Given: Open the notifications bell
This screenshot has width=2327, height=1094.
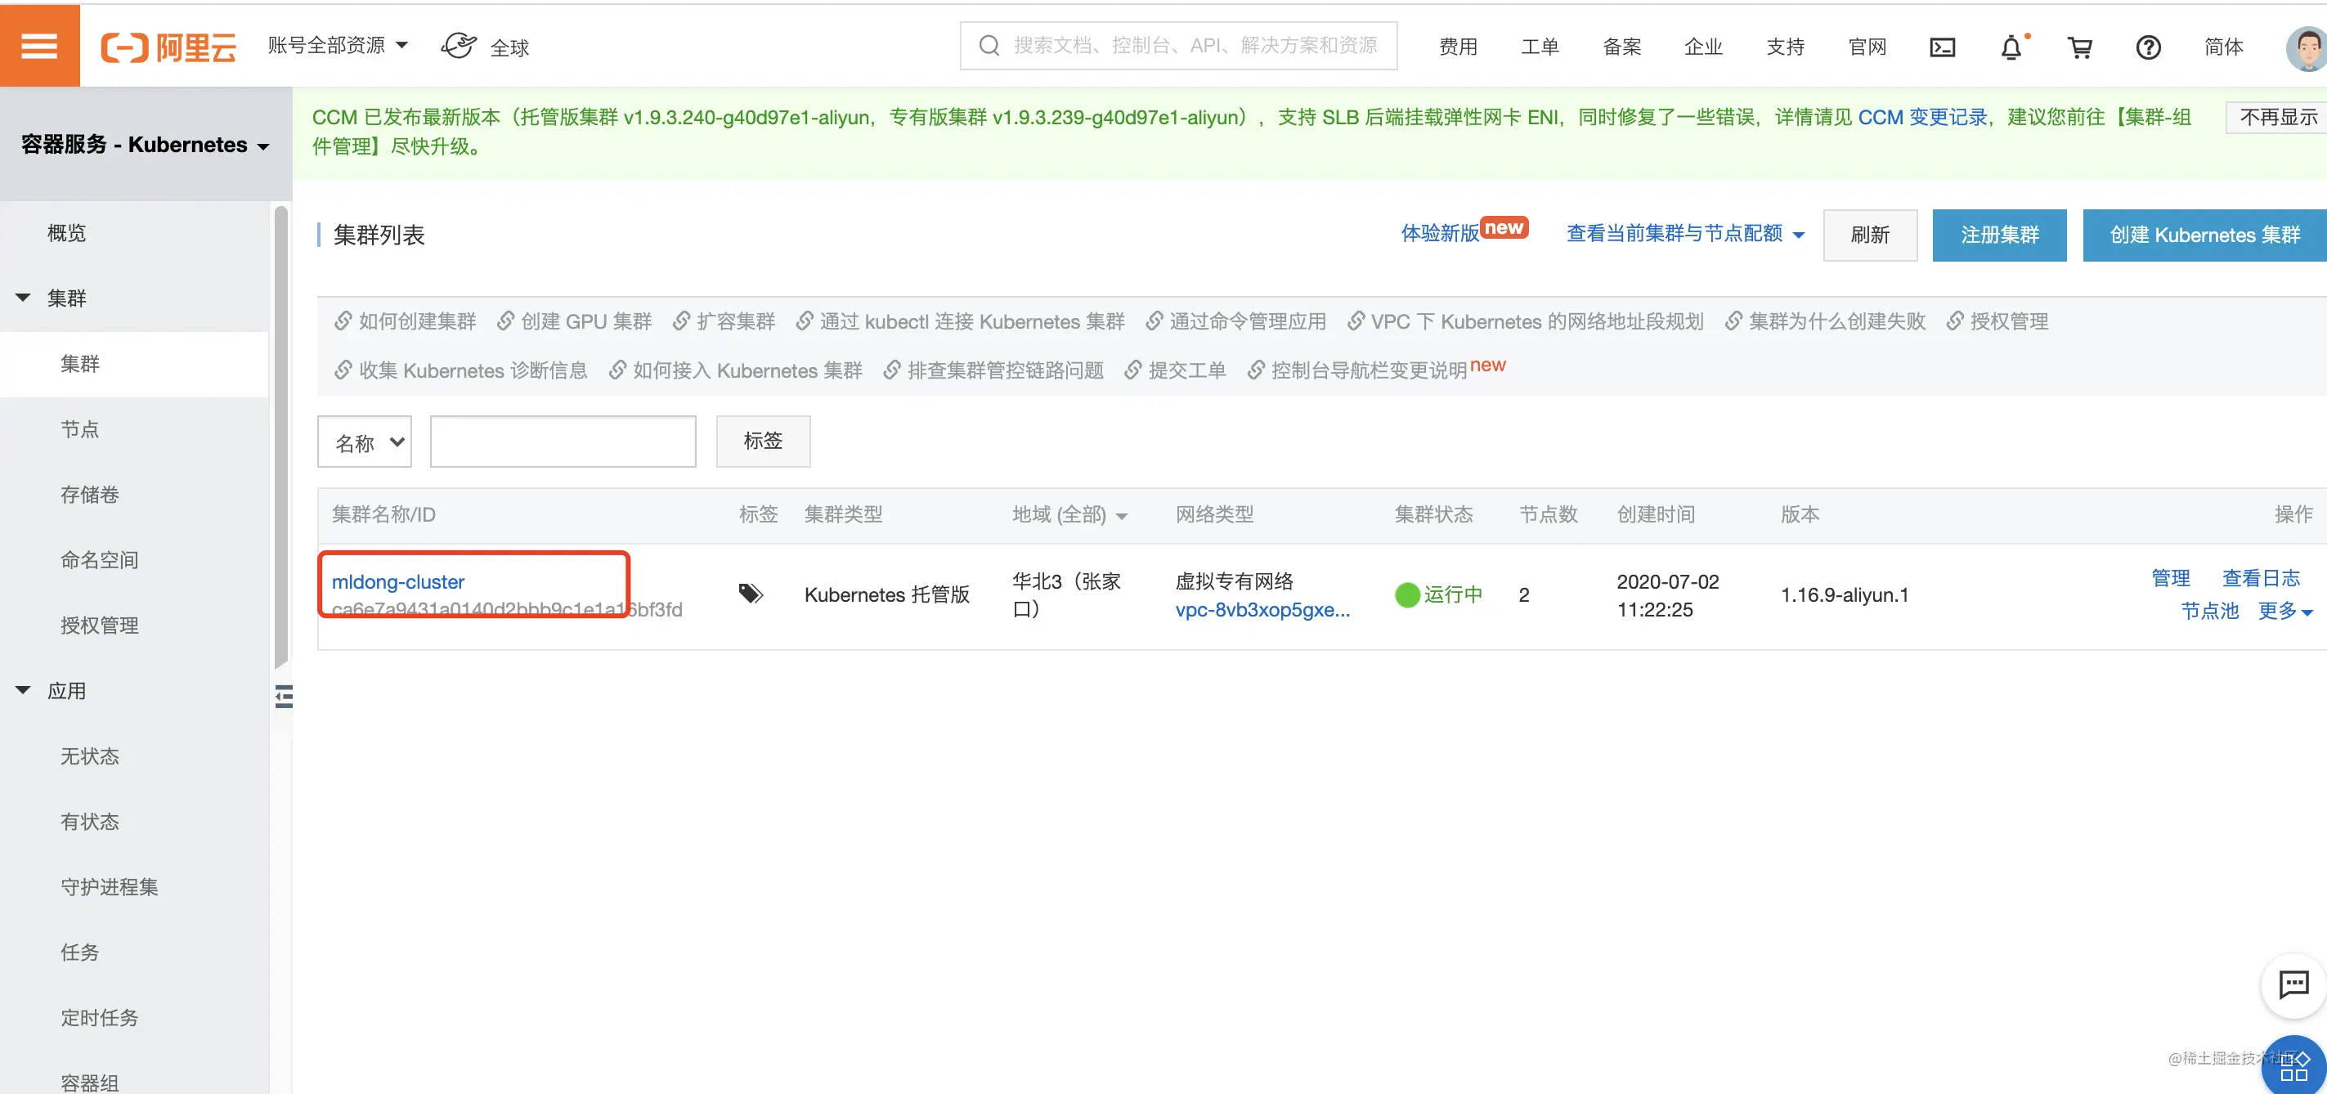Looking at the screenshot, I should 2011,47.
